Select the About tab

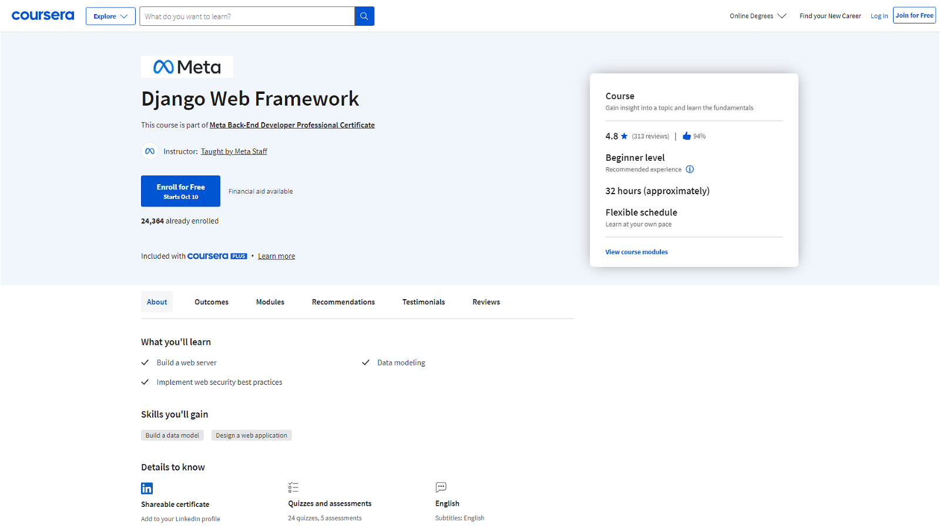coord(157,302)
